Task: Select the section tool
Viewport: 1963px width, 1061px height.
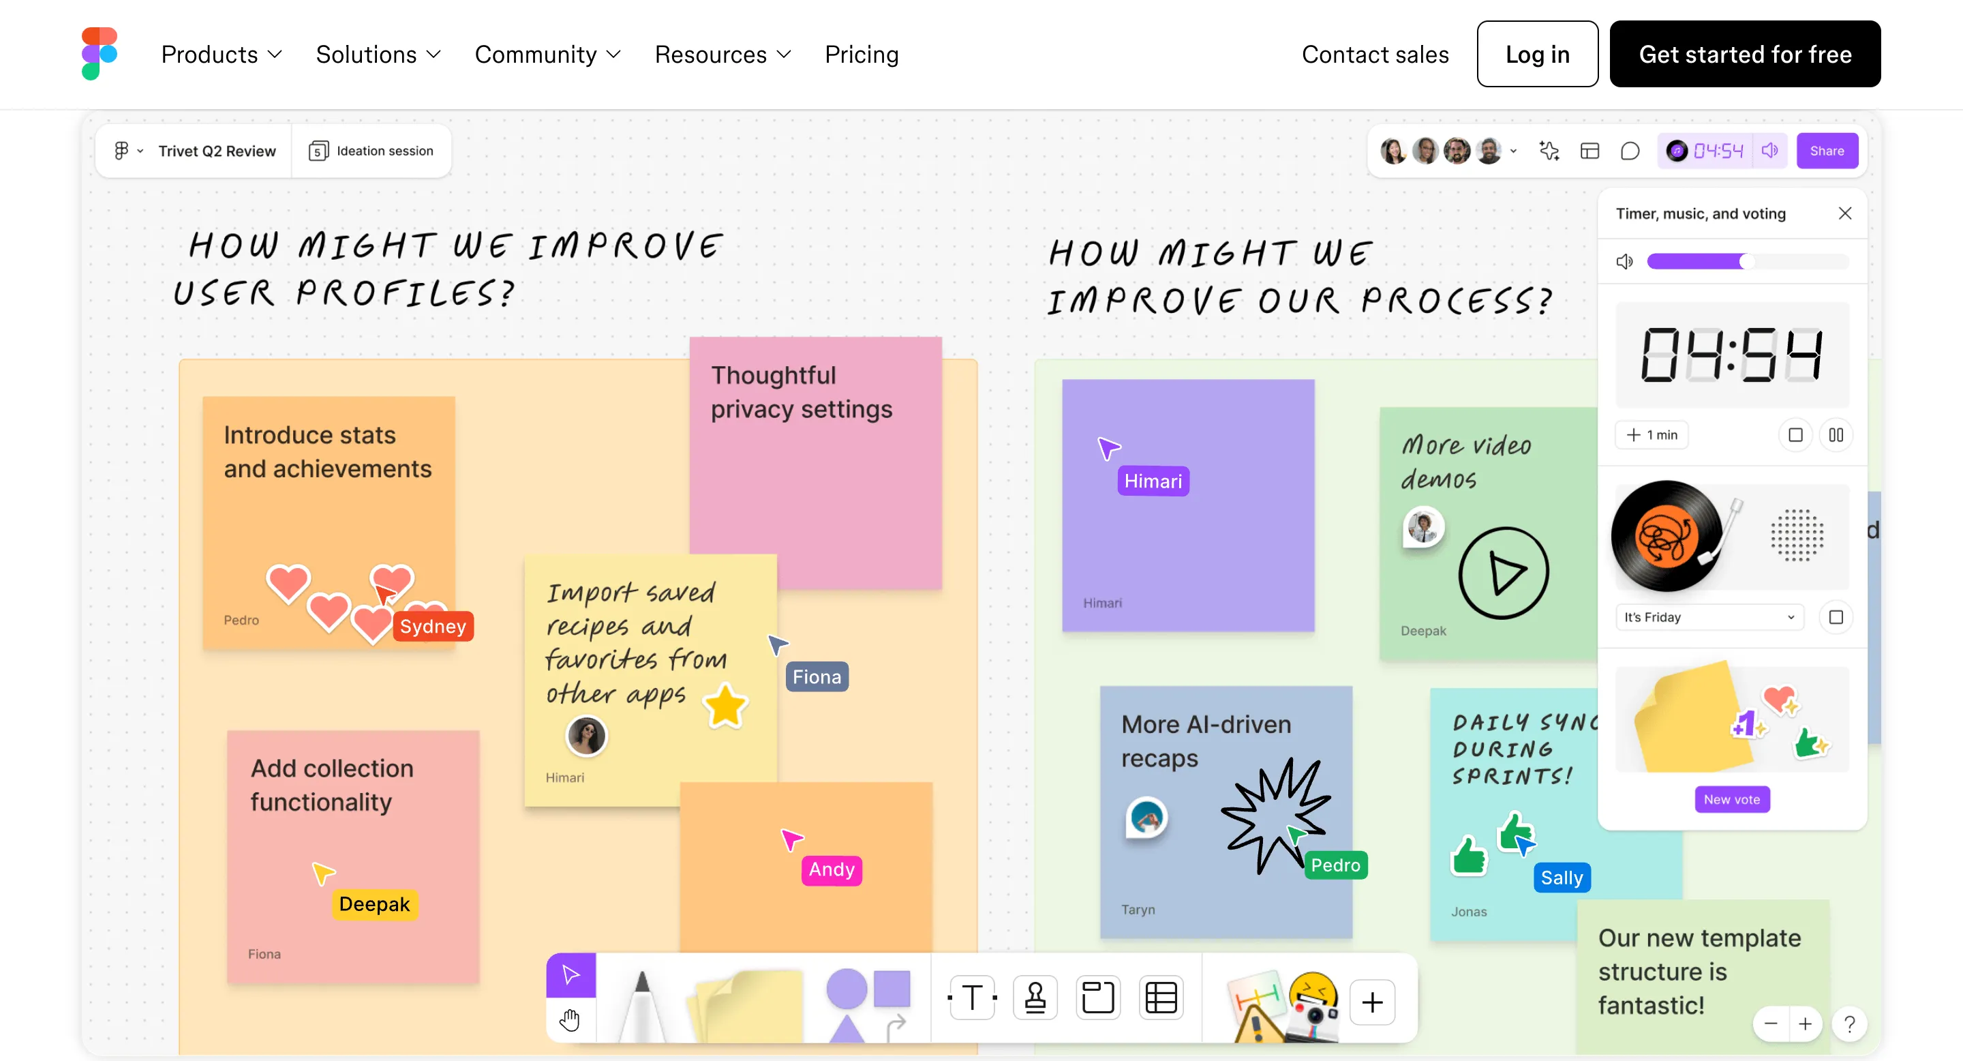Action: 1098,998
